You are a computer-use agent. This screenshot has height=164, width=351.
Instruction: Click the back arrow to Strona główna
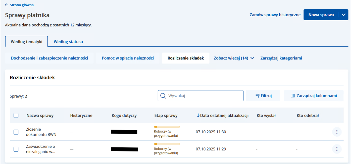(7, 5)
